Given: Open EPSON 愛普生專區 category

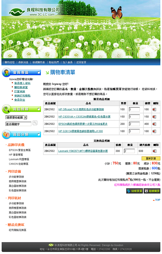Looking at the screenshot, I should pos(20,150).
